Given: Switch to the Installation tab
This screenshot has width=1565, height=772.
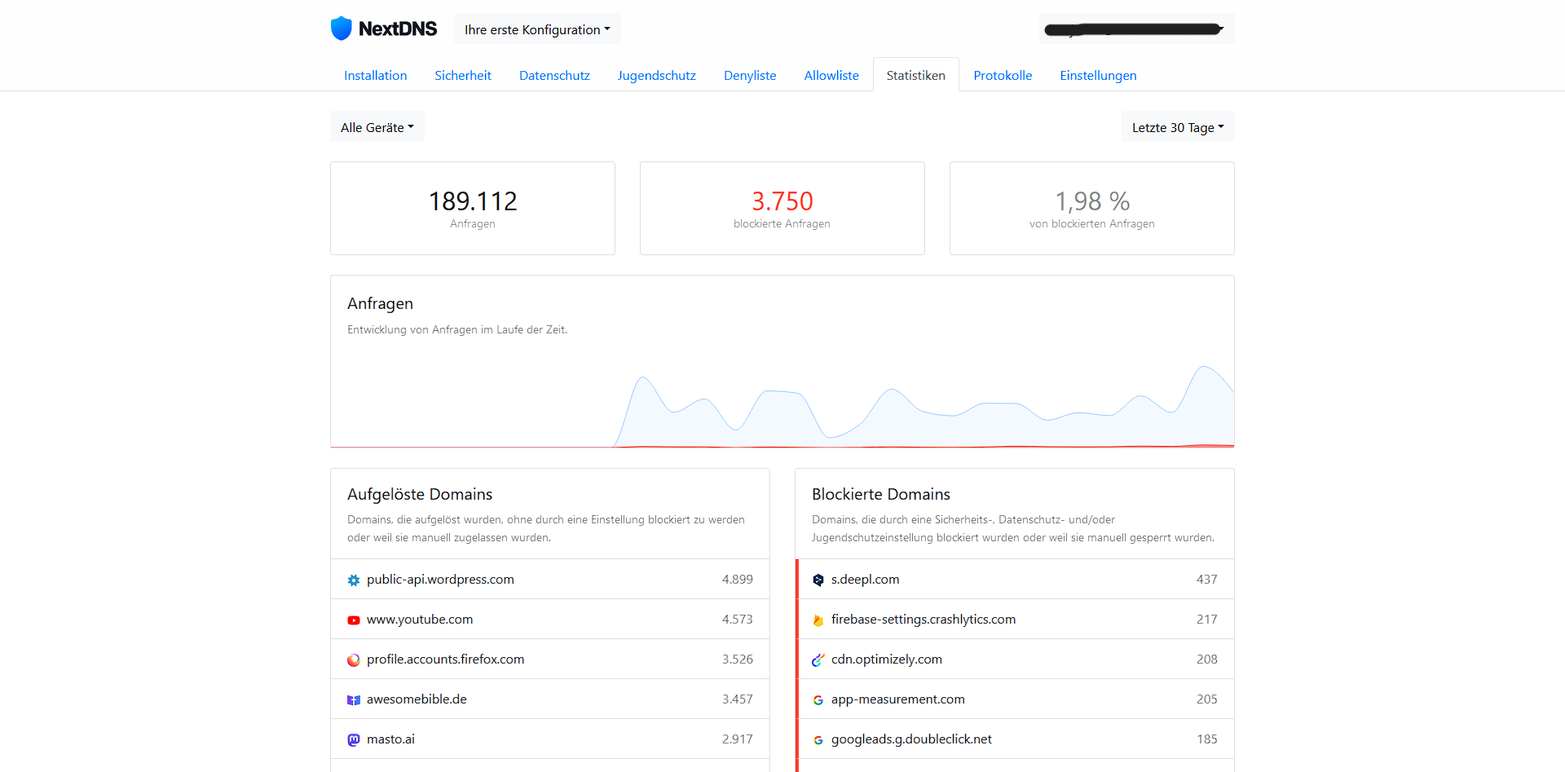Looking at the screenshot, I should [x=375, y=75].
